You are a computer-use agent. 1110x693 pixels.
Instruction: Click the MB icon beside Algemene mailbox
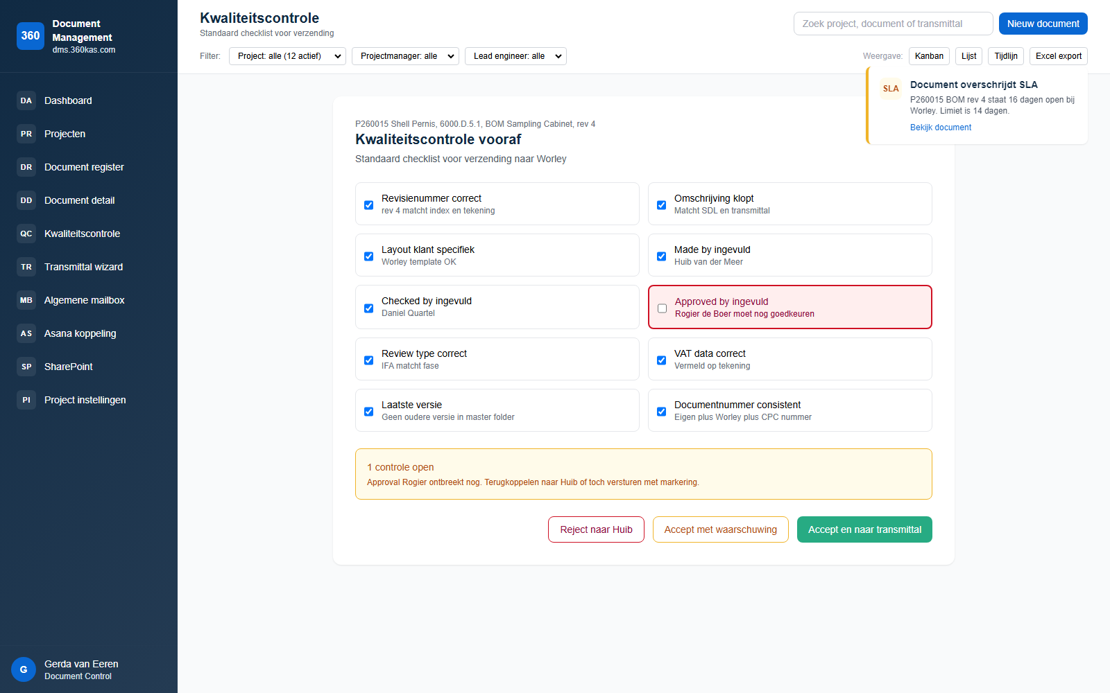pos(26,300)
